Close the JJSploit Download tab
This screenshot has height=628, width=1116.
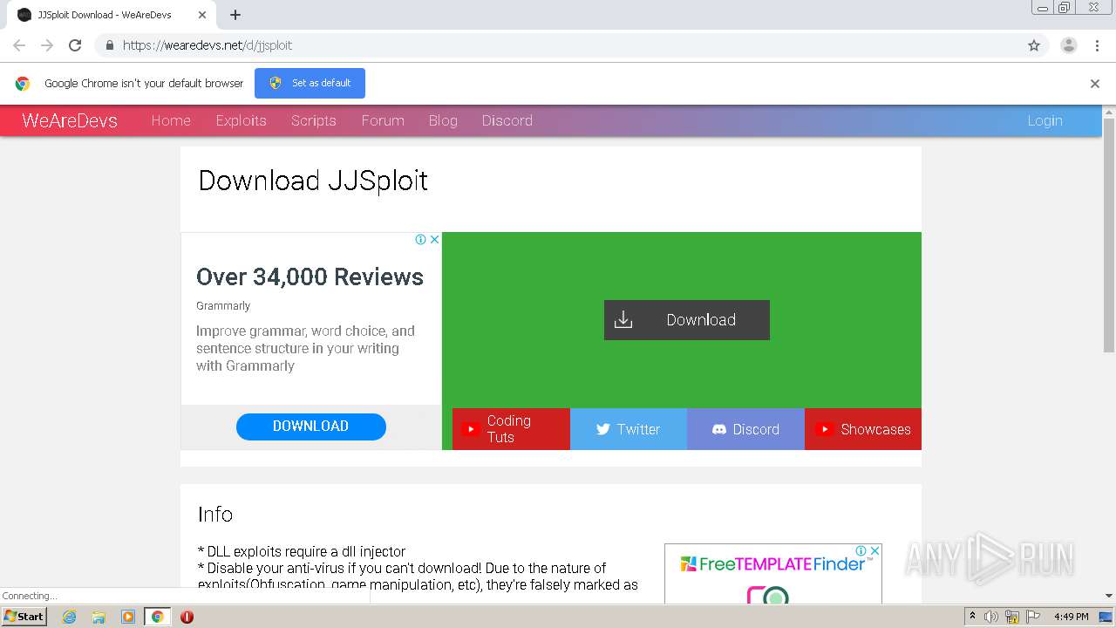[202, 15]
